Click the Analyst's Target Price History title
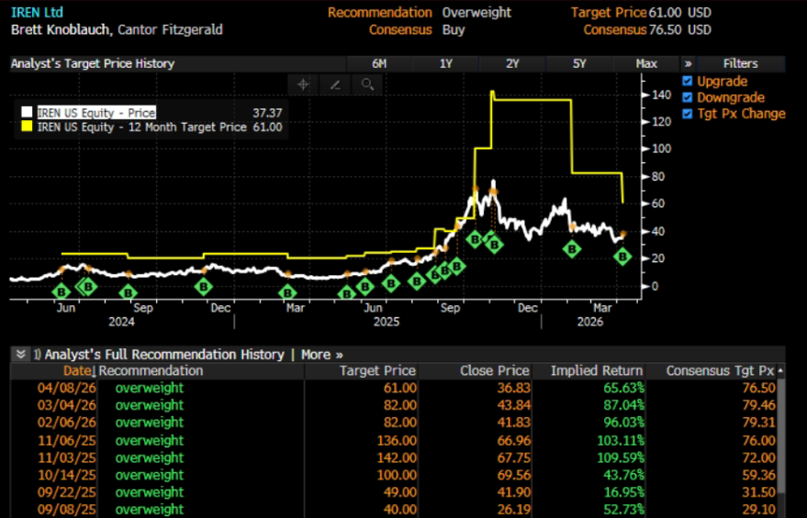 93,64
